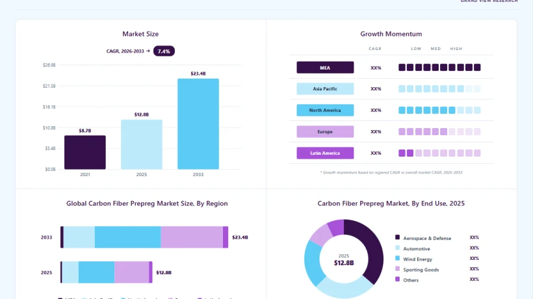Viewport: 533px width, 299px height.
Task: Click the XX% value for Europe
Action: 376,132
